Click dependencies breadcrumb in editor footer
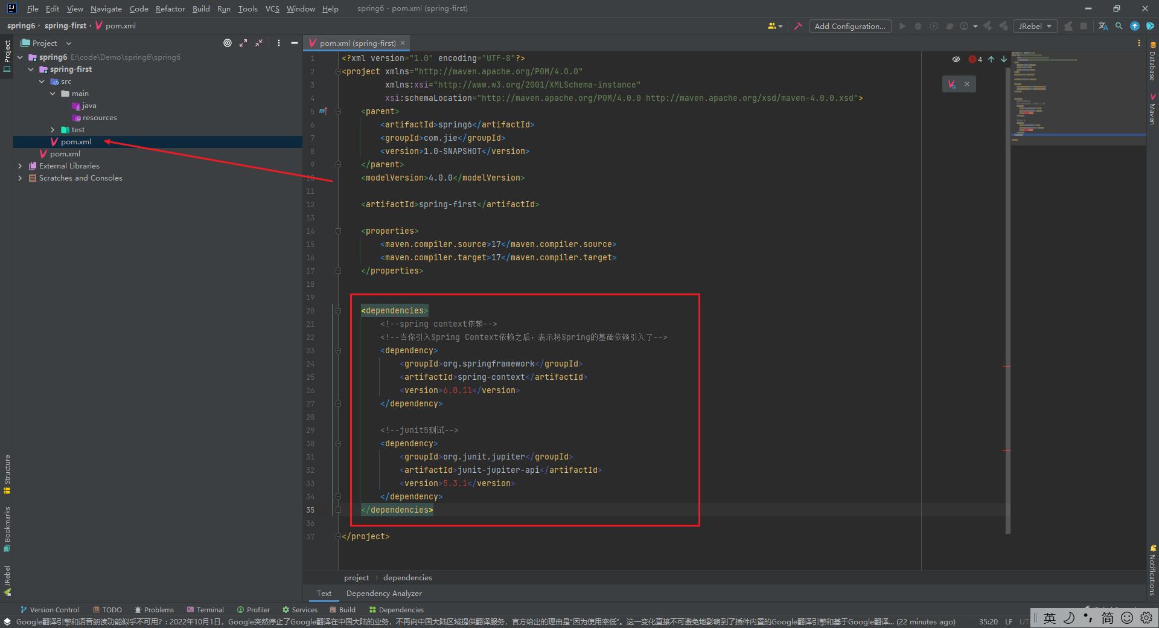 click(x=407, y=578)
